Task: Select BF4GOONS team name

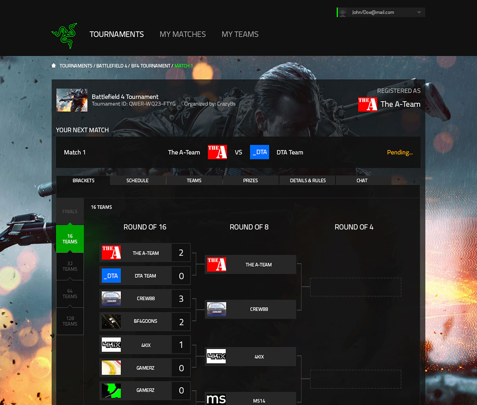Action: coord(145,321)
